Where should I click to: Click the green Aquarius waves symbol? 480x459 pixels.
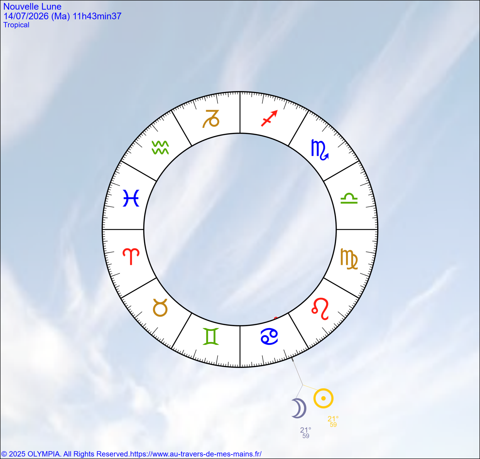[160, 148]
